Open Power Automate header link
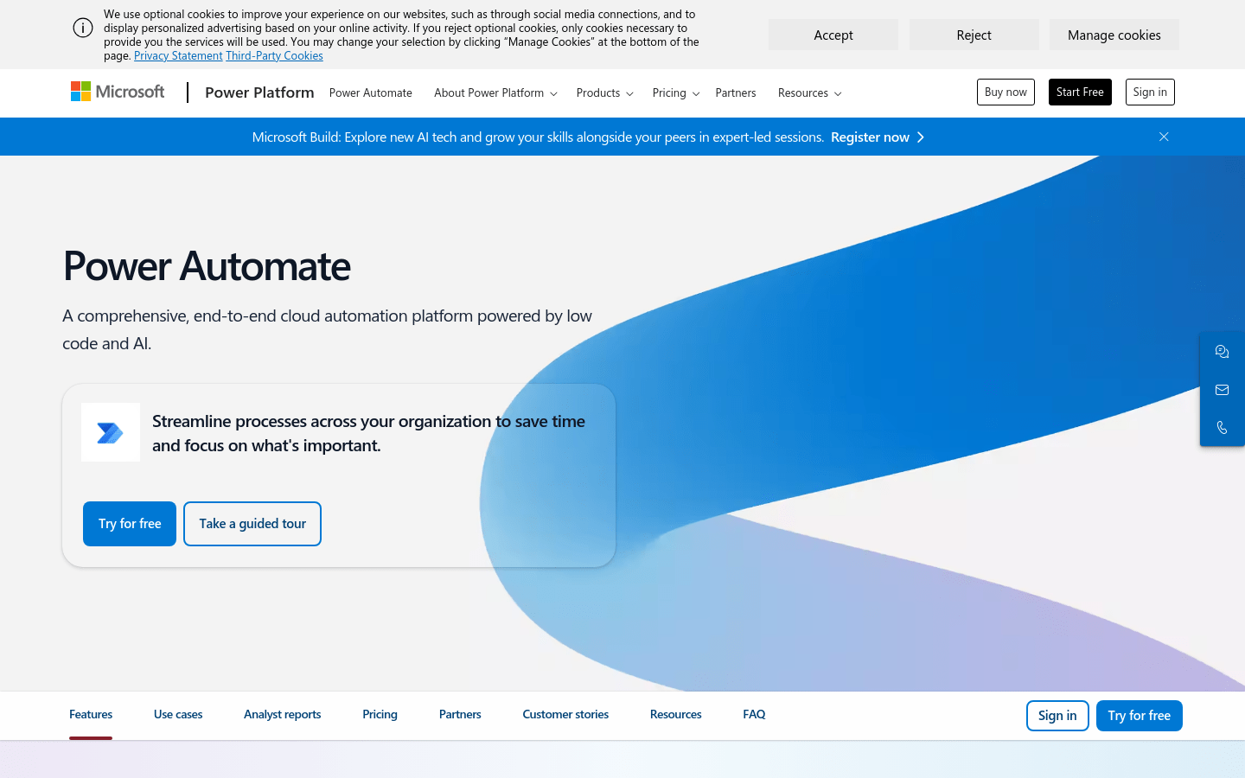Screen dimensions: 1245x778 (371, 92)
